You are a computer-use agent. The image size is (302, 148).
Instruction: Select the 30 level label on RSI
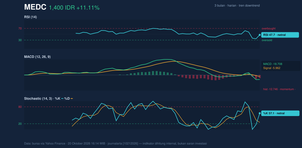coord(20,40)
